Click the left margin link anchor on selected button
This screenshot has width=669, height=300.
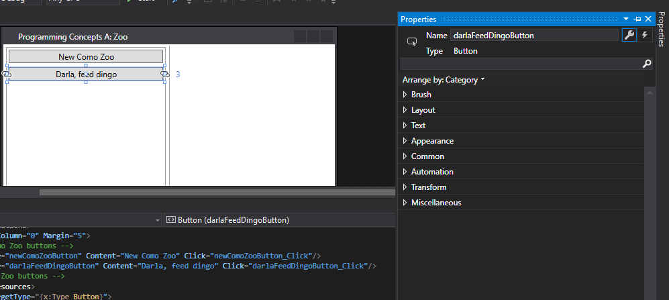pos(6,74)
